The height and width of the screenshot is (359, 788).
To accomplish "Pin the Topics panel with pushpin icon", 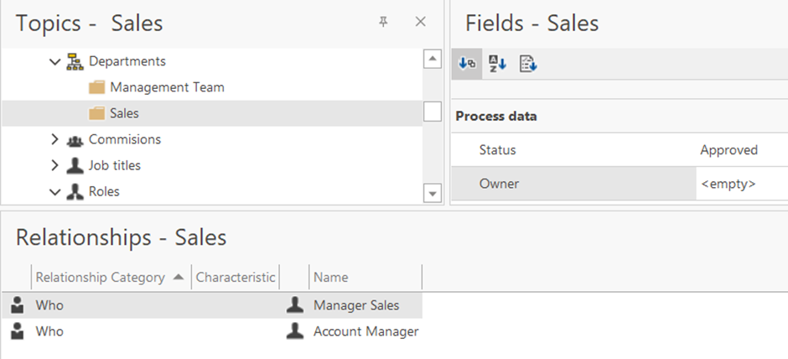I will (x=383, y=22).
